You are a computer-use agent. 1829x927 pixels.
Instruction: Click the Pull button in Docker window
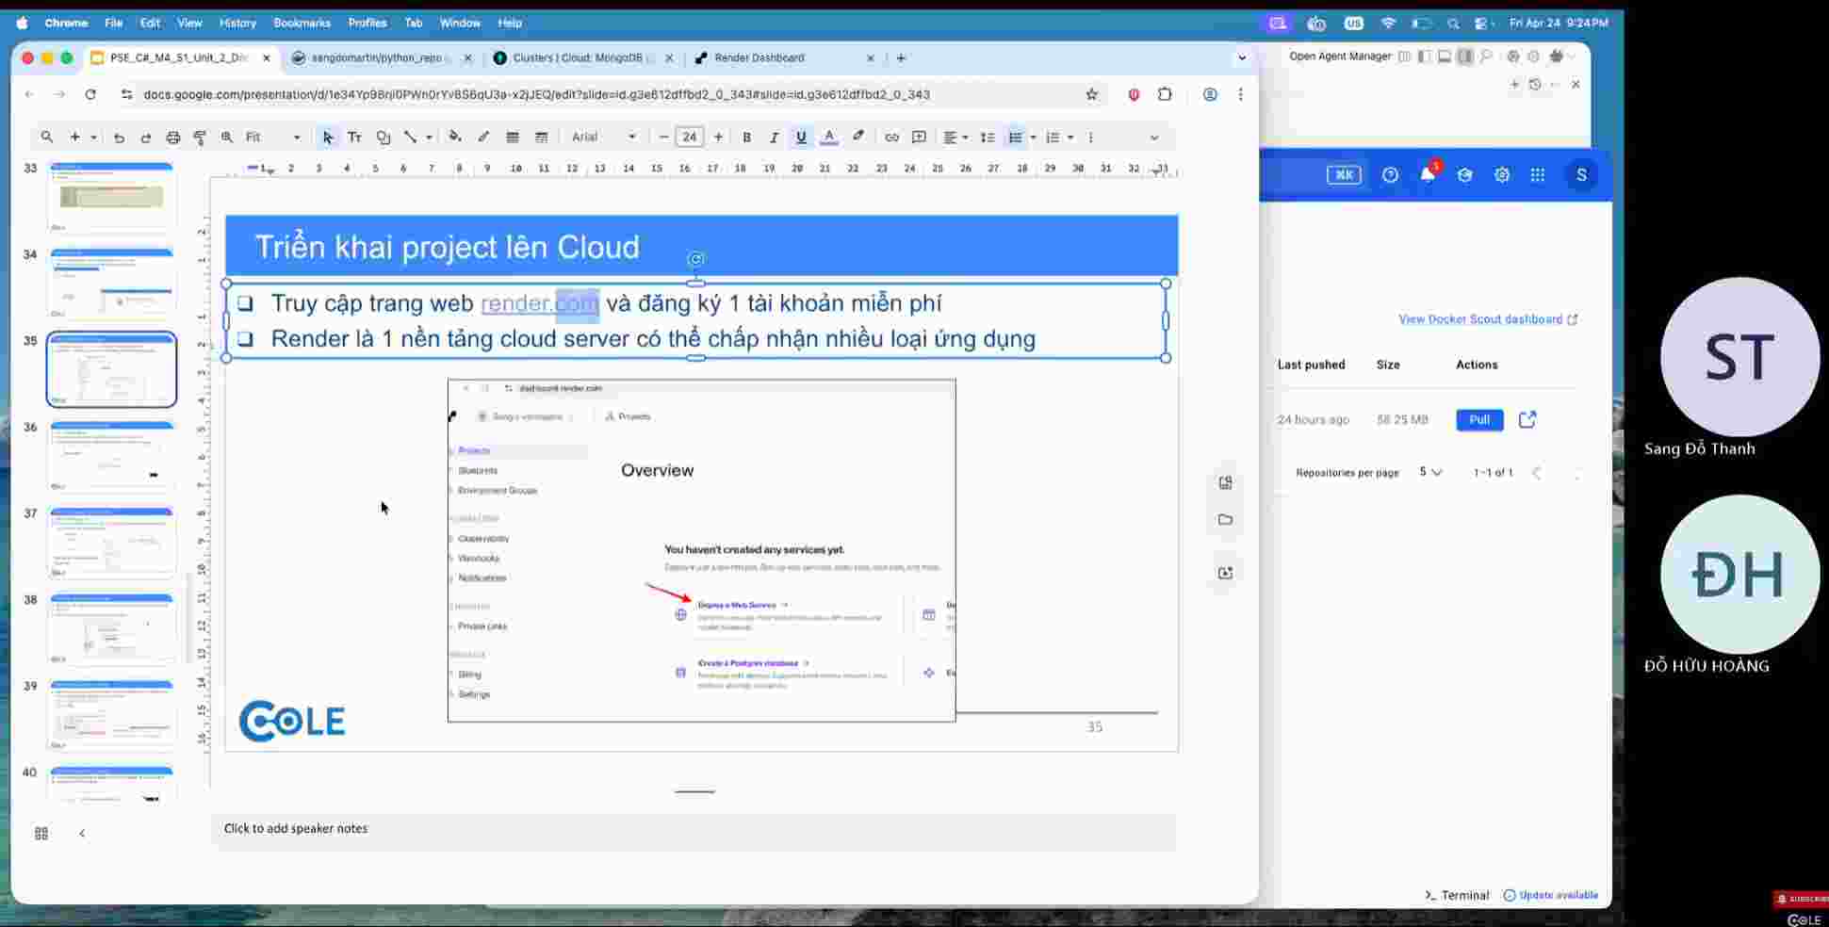(1479, 420)
